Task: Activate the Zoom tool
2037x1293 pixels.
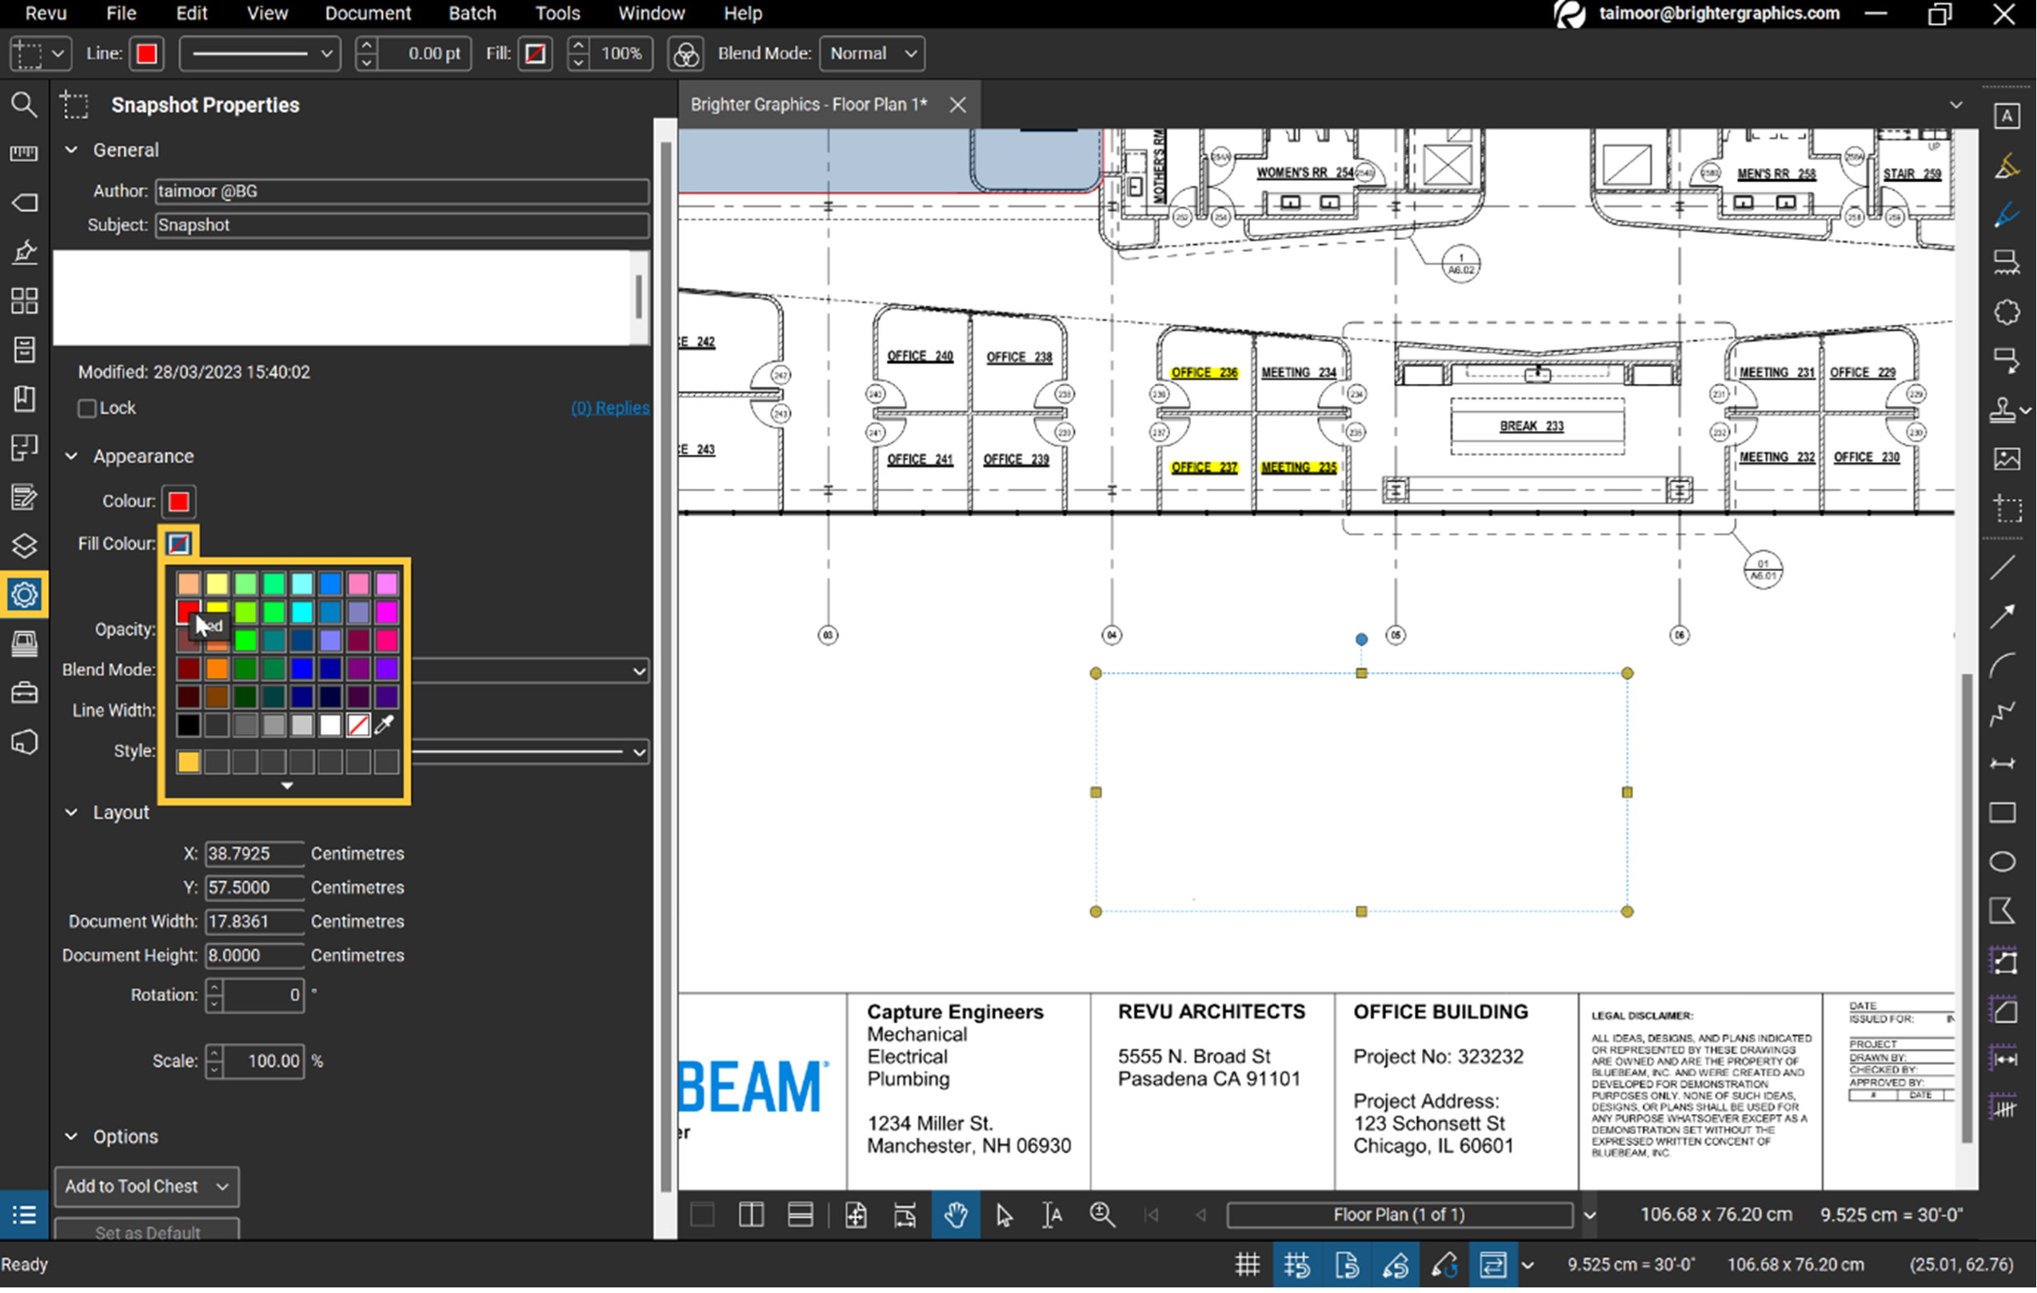Action: pos(1102,1216)
